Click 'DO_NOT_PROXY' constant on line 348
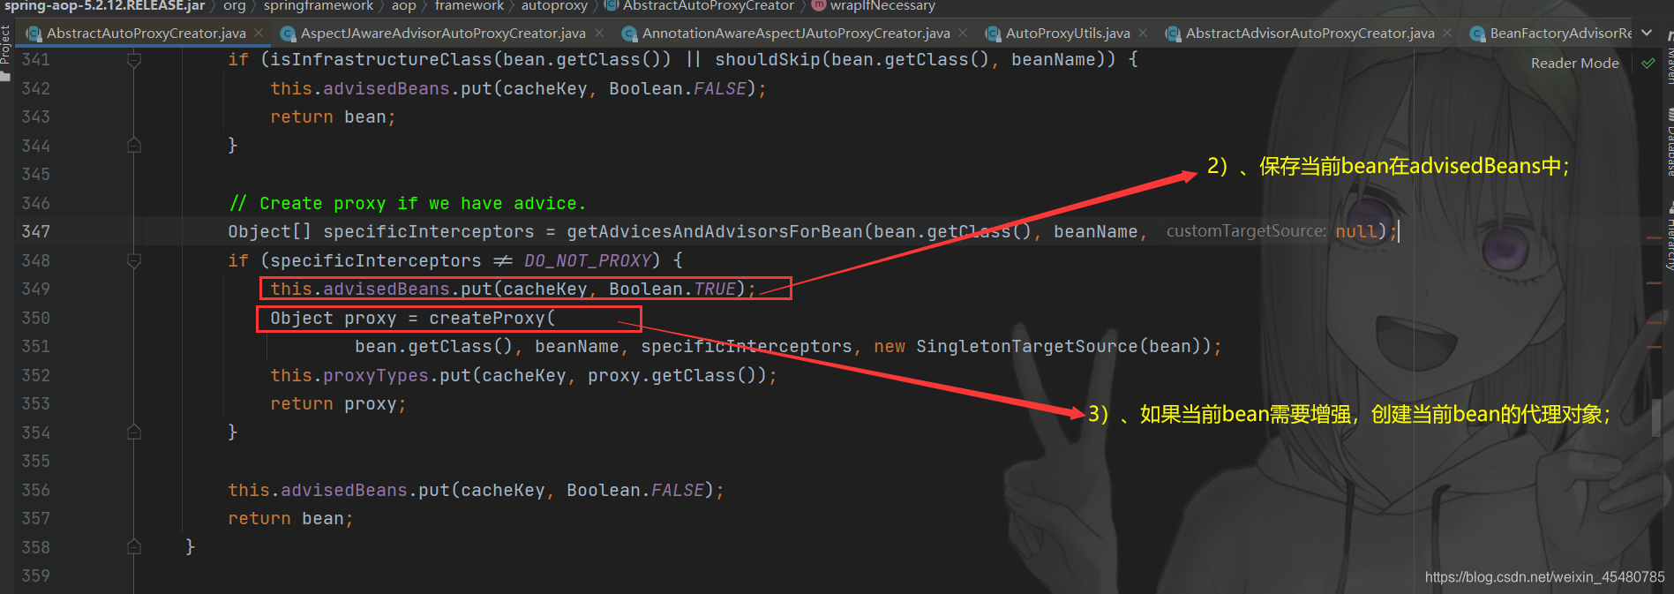Screen dimensions: 1674x594 coord(588,261)
